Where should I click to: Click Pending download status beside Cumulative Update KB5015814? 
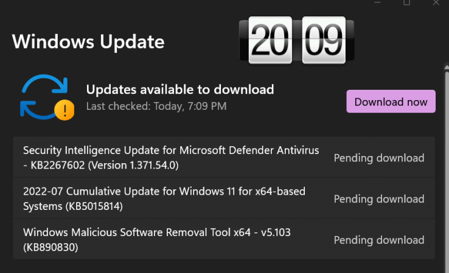tap(379, 199)
